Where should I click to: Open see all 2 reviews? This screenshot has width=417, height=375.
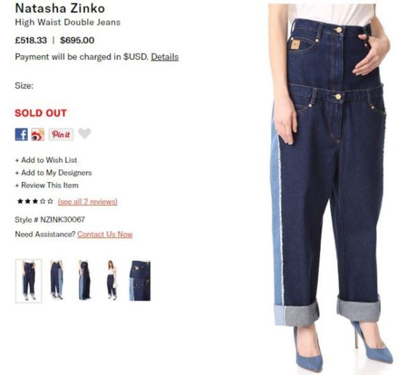[88, 201]
